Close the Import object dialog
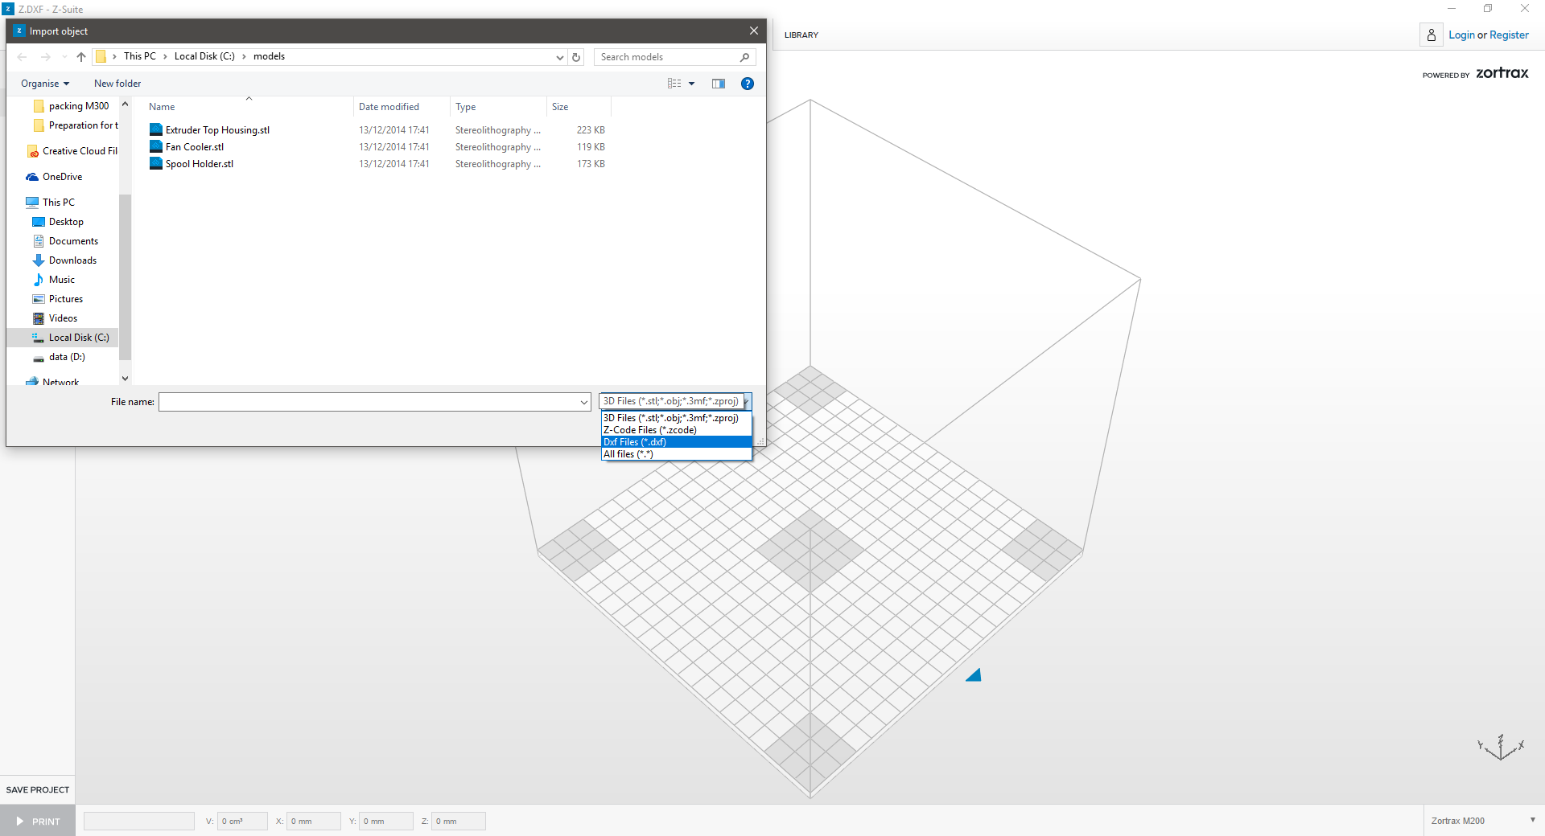Screen dimensions: 1545x836 coord(753,31)
